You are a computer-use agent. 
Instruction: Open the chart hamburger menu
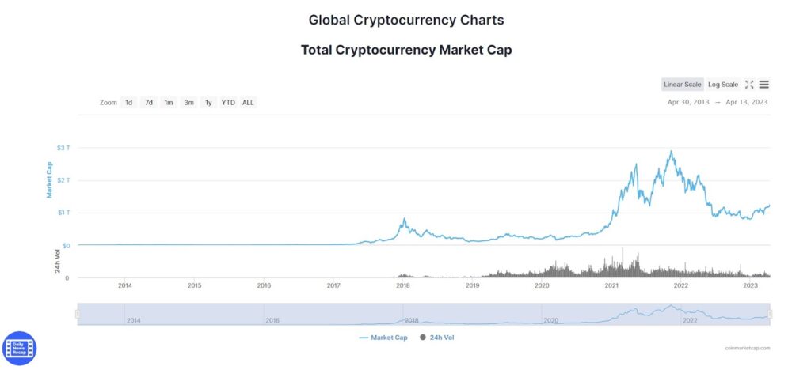pyautogui.click(x=764, y=85)
